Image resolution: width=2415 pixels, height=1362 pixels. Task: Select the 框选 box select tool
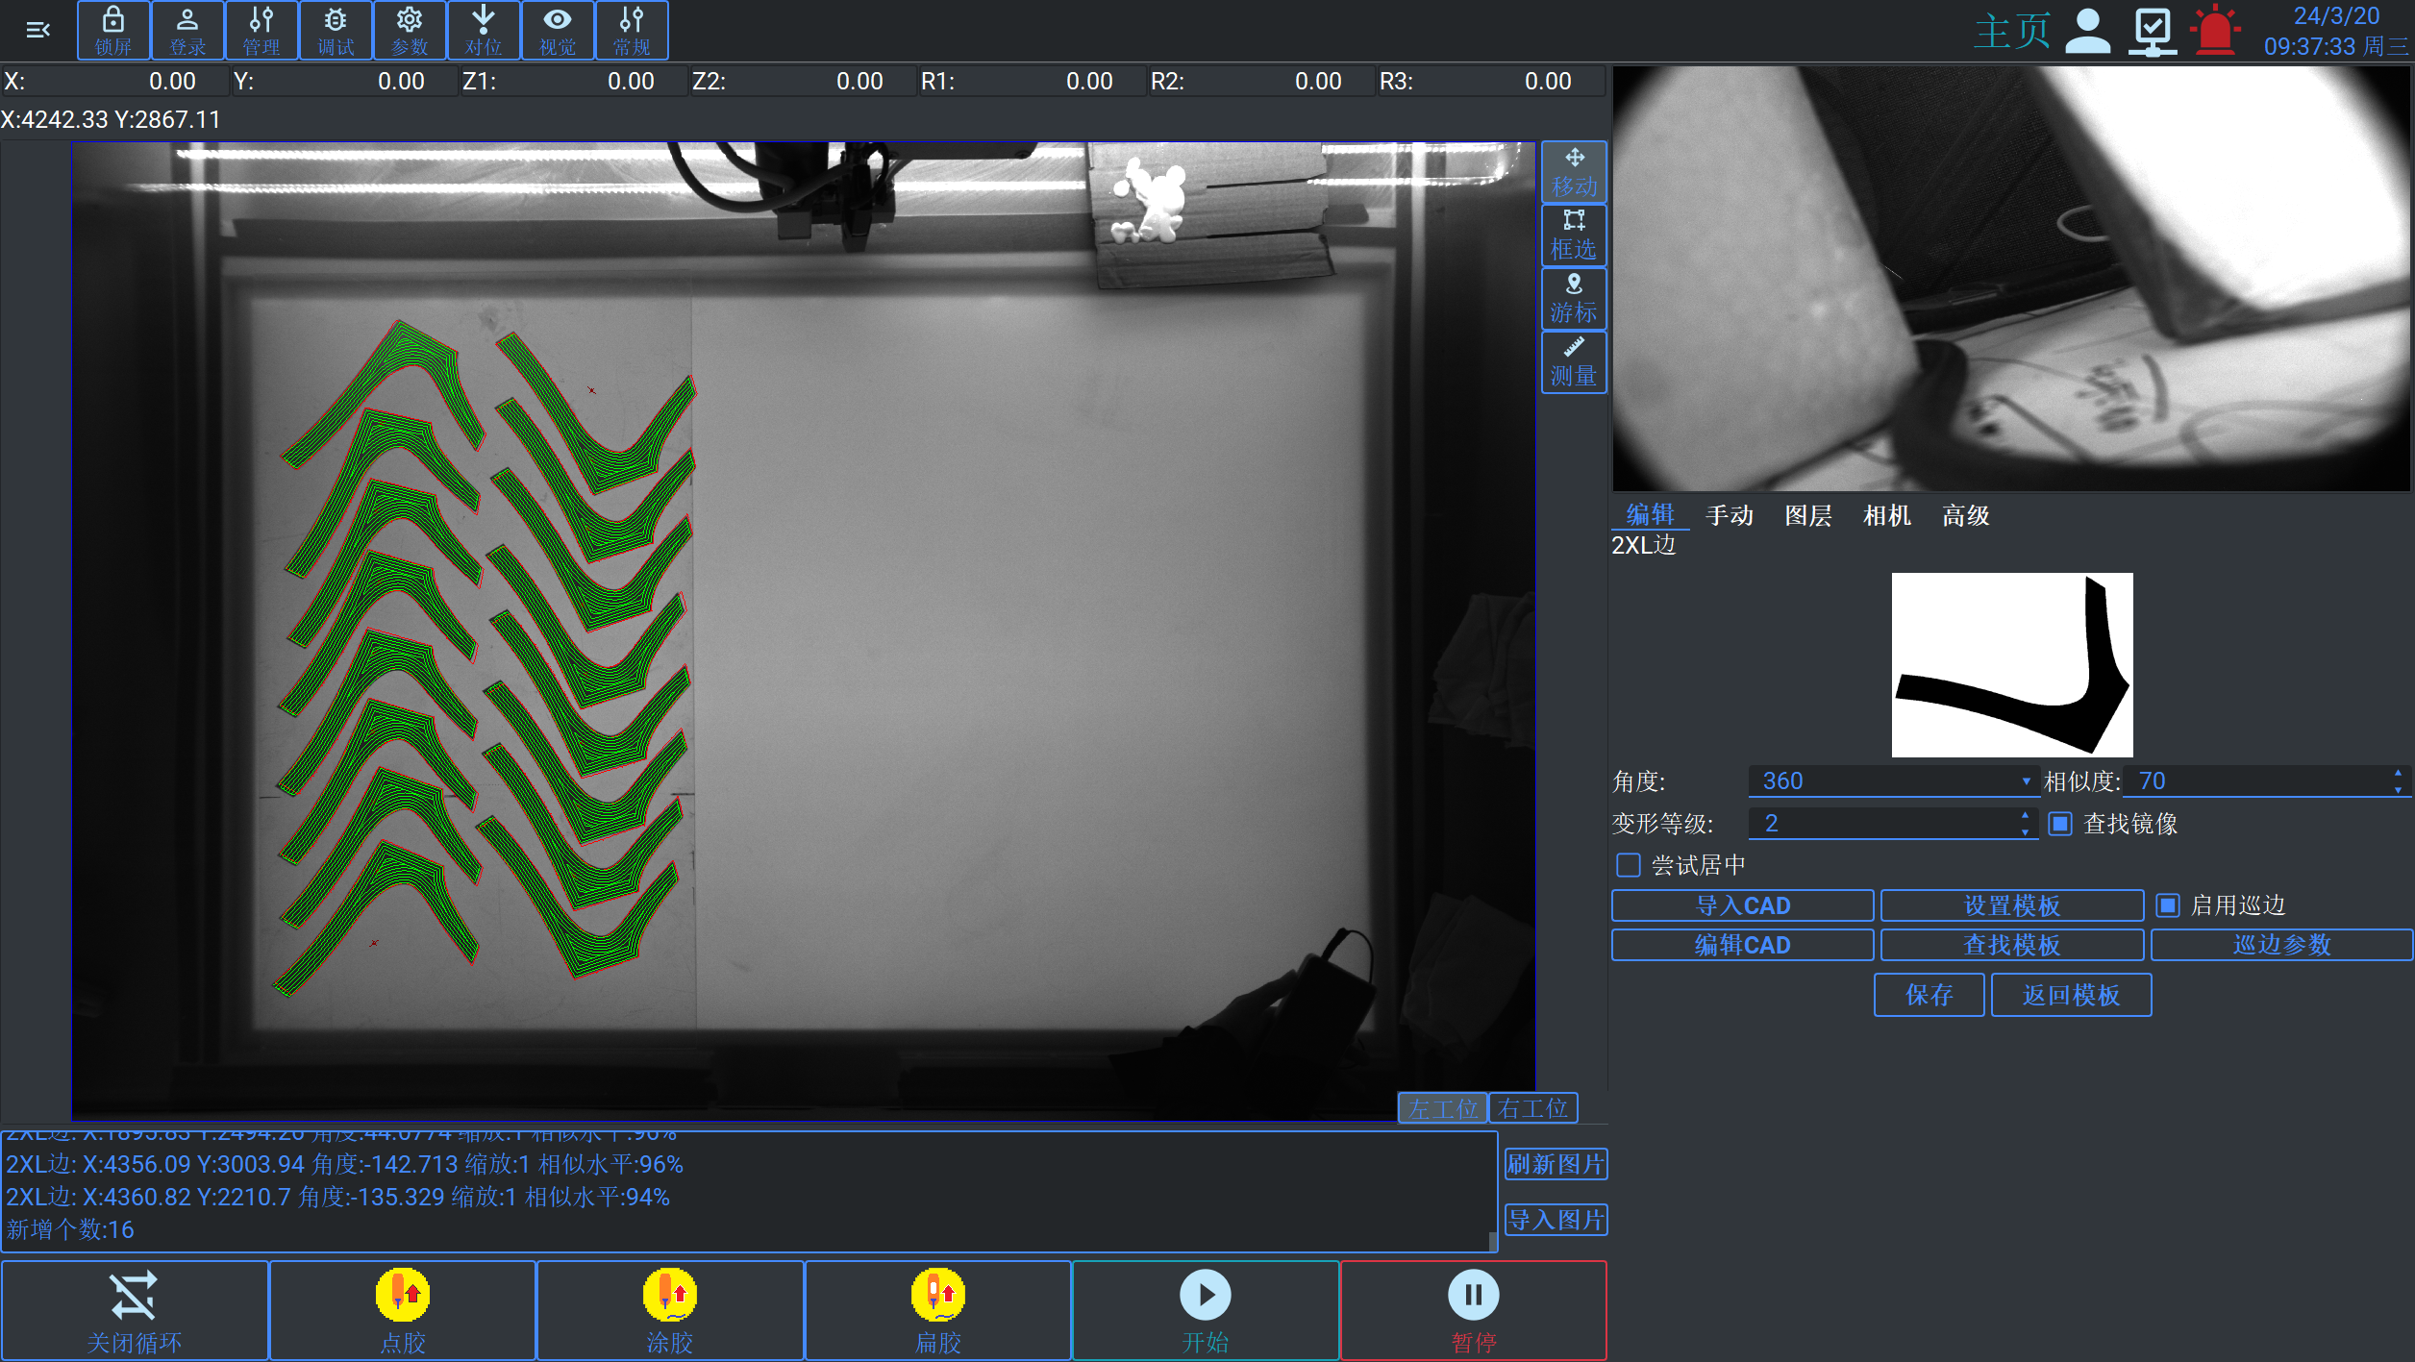tap(1574, 235)
